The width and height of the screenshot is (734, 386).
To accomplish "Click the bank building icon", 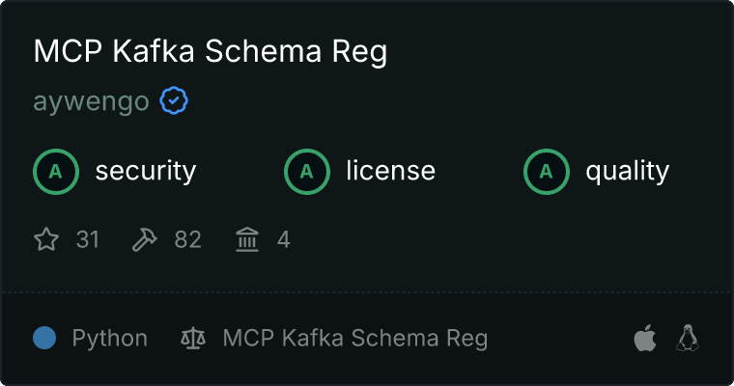I will click(x=247, y=239).
